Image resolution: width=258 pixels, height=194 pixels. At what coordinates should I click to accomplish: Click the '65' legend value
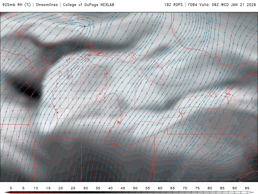point(173,188)
